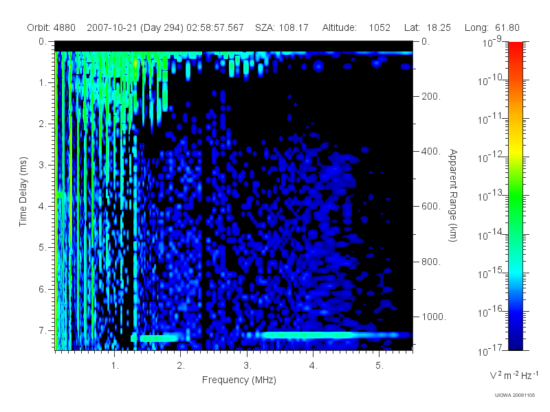Click the 'SZA: 108.17' header value
Image resolution: width=550 pixels, height=412 pixels.
click(x=282, y=27)
